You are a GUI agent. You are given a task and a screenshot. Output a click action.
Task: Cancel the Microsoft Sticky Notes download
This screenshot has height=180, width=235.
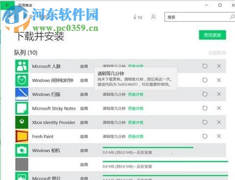219,108
